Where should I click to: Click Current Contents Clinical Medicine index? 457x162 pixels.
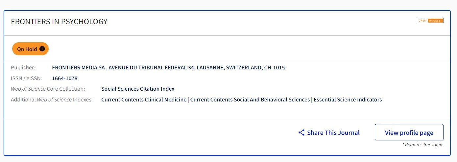pyautogui.click(x=144, y=99)
